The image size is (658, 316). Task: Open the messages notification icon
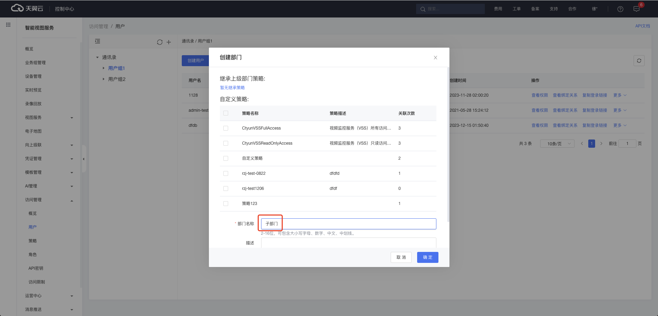[x=636, y=9]
